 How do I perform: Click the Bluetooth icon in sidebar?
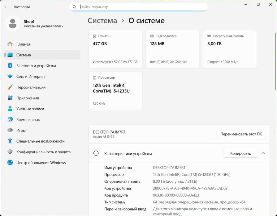[x=10, y=65]
